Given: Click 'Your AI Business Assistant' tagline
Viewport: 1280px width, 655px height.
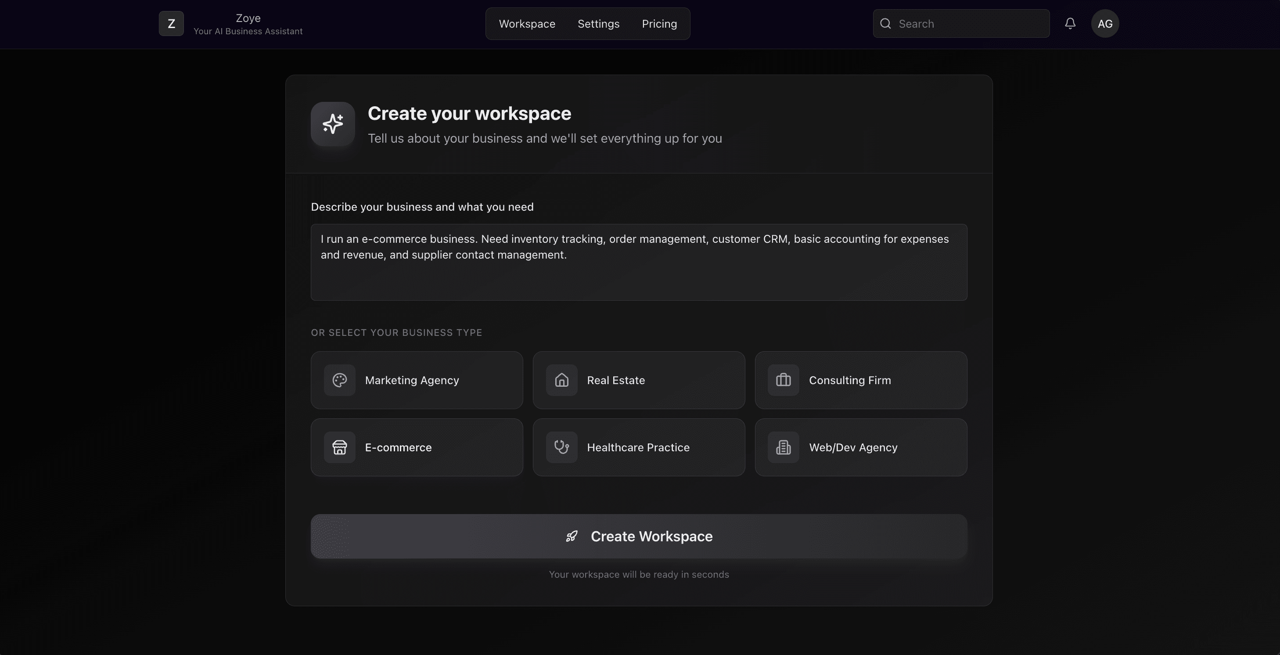Looking at the screenshot, I should [x=248, y=31].
